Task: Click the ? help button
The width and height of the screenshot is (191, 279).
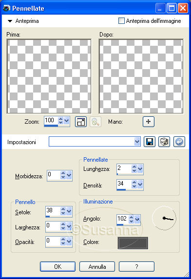Action: [x=136, y=266]
